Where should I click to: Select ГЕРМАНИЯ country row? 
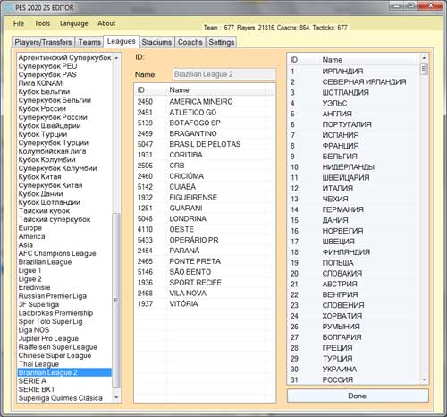[x=354, y=209]
